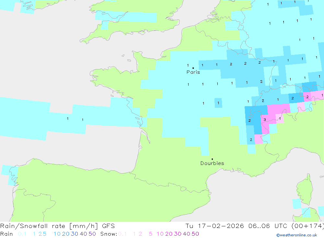Open the weatheronline.co.uk copyright link
This screenshot has height=238, width=324.
coord(297,235)
